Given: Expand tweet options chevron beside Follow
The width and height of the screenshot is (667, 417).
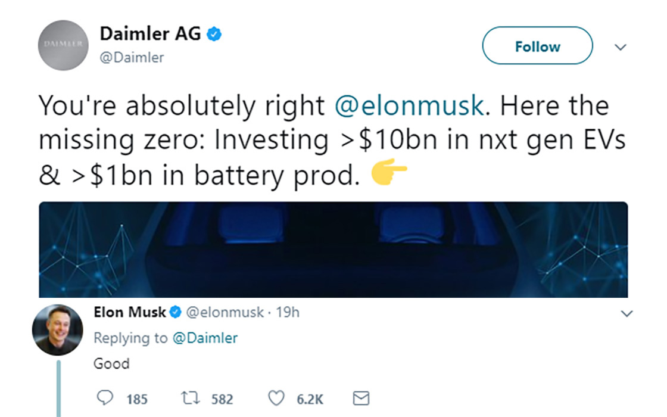Looking at the screenshot, I should pyautogui.click(x=620, y=47).
